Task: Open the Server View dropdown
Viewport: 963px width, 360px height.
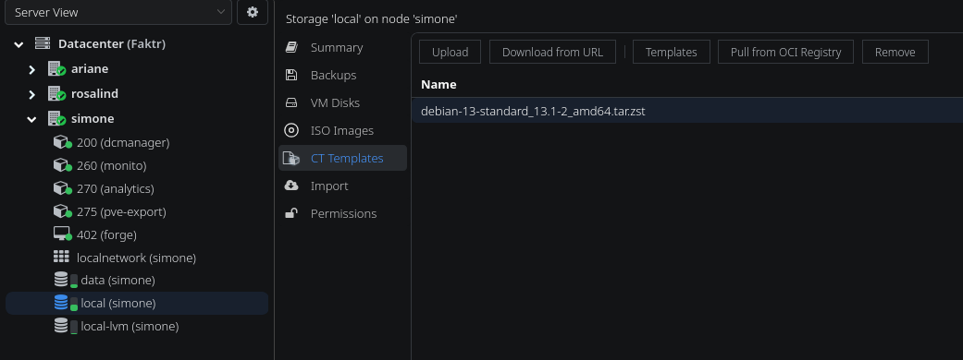Action: click(117, 12)
